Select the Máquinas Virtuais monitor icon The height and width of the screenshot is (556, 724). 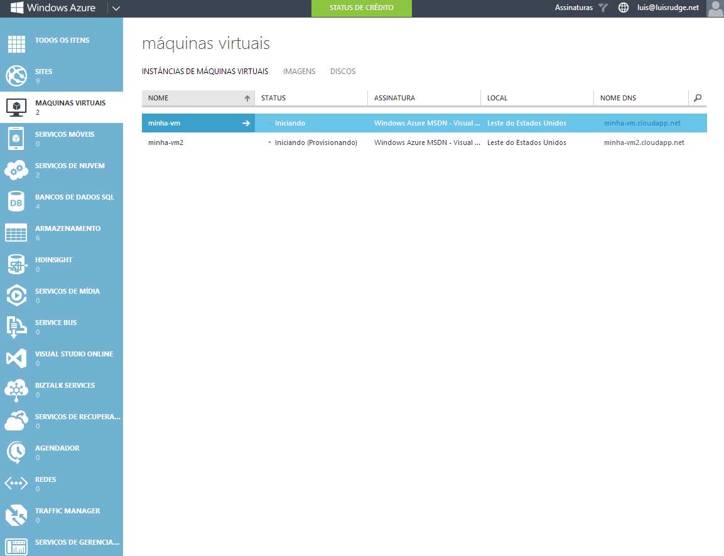(x=16, y=107)
